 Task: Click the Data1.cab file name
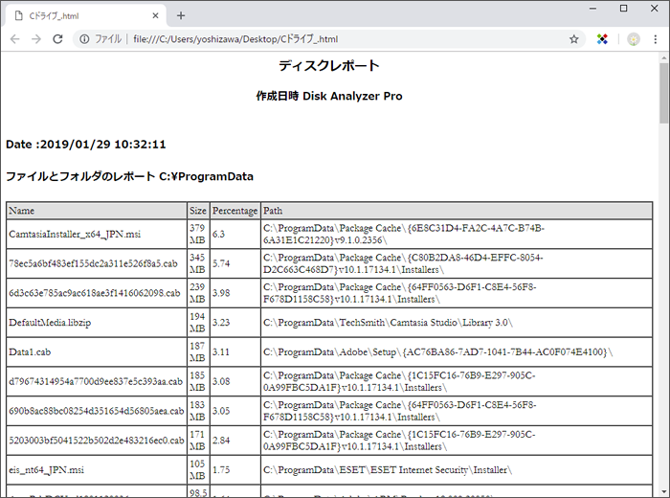tap(30, 352)
